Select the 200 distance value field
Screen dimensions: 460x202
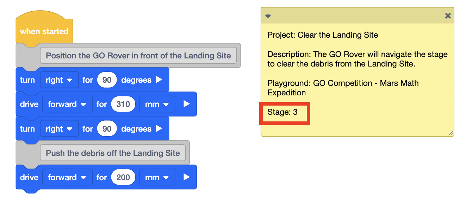click(x=123, y=177)
